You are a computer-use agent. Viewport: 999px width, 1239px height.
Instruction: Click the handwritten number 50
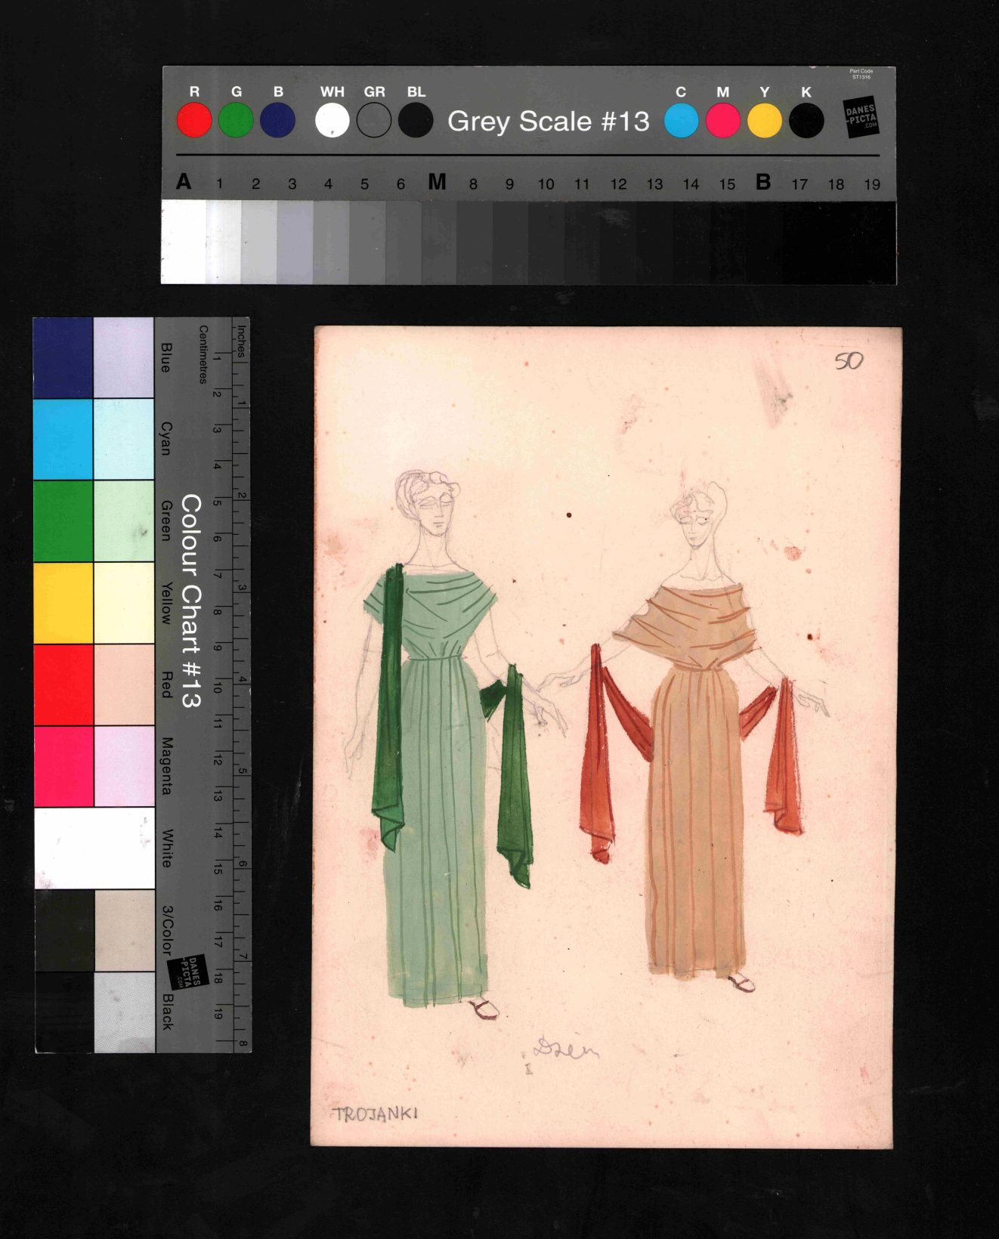tap(849, 361)
